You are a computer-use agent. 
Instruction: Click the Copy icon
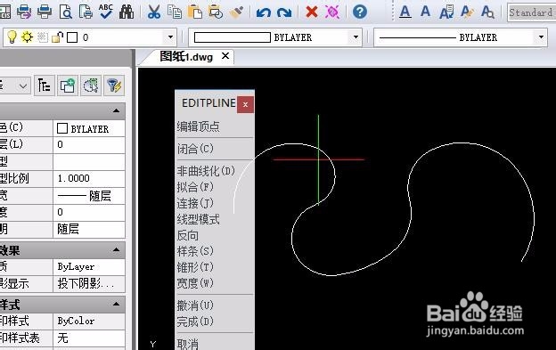(175, 12)
